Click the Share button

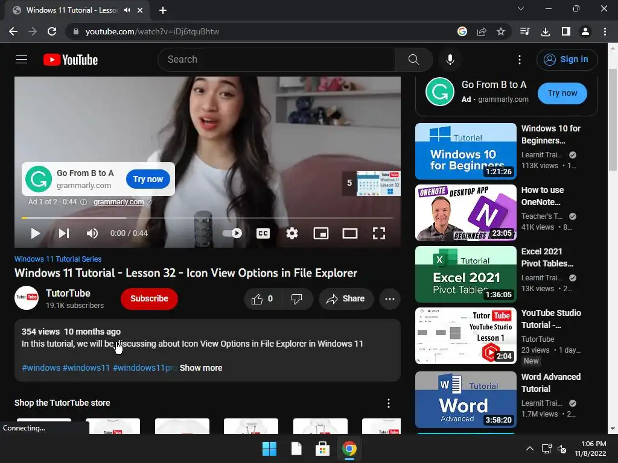346,299
